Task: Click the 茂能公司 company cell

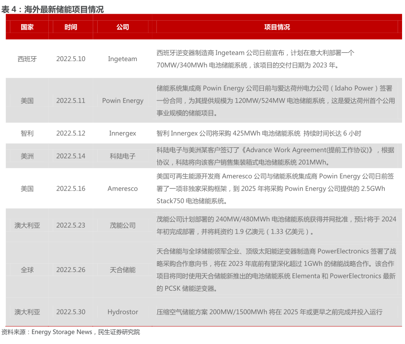Action: [122, 225]
